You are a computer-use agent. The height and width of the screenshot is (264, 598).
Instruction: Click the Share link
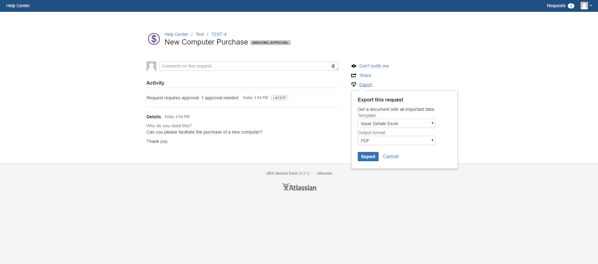[365, 75]
